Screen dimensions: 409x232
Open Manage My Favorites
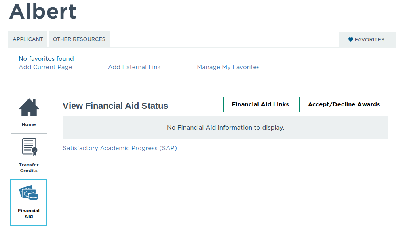(x=228, y=67)
